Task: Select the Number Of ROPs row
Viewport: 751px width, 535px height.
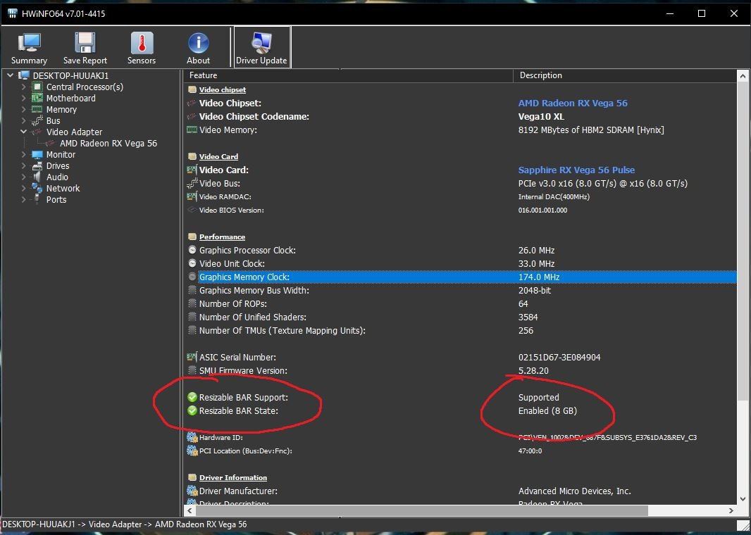Action: coord(461,304)
